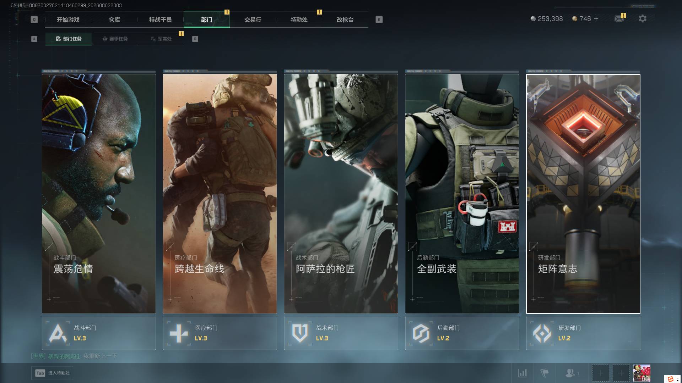This screenshot has width=682, height=383.
Task: Open the 跨越生命线 medical department card
Action: tap(220, 193)
